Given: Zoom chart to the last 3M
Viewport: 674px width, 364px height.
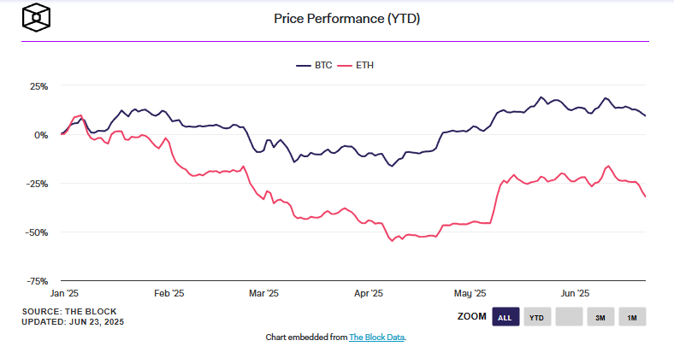Looking at the screenshot, I should coord(600,317).
